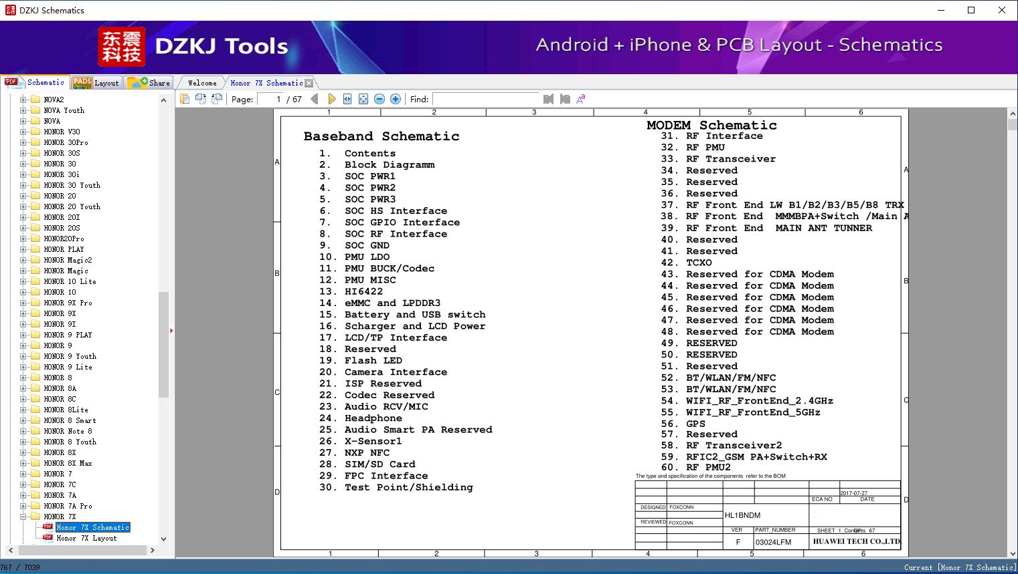Select the HONOR 10 folder
Screen dimensions: 1018x574
[x=60, y=292]
